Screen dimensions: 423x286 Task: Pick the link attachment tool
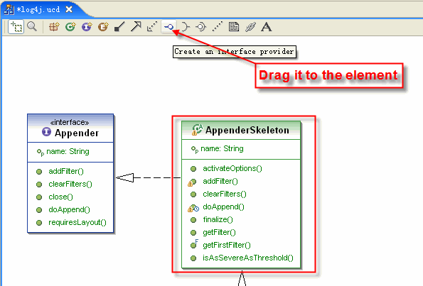click(x=250, y=27)
